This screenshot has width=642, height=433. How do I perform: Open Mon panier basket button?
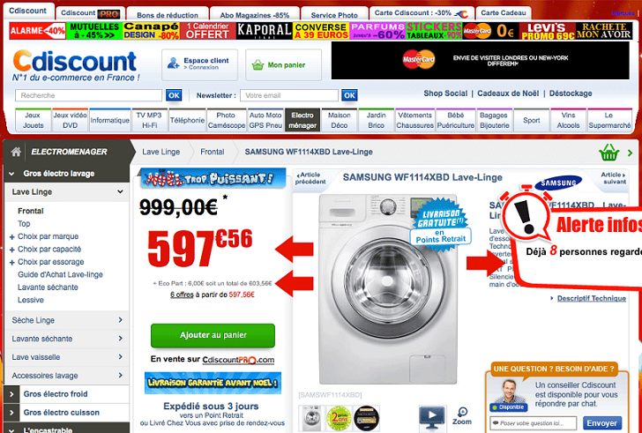283,65
